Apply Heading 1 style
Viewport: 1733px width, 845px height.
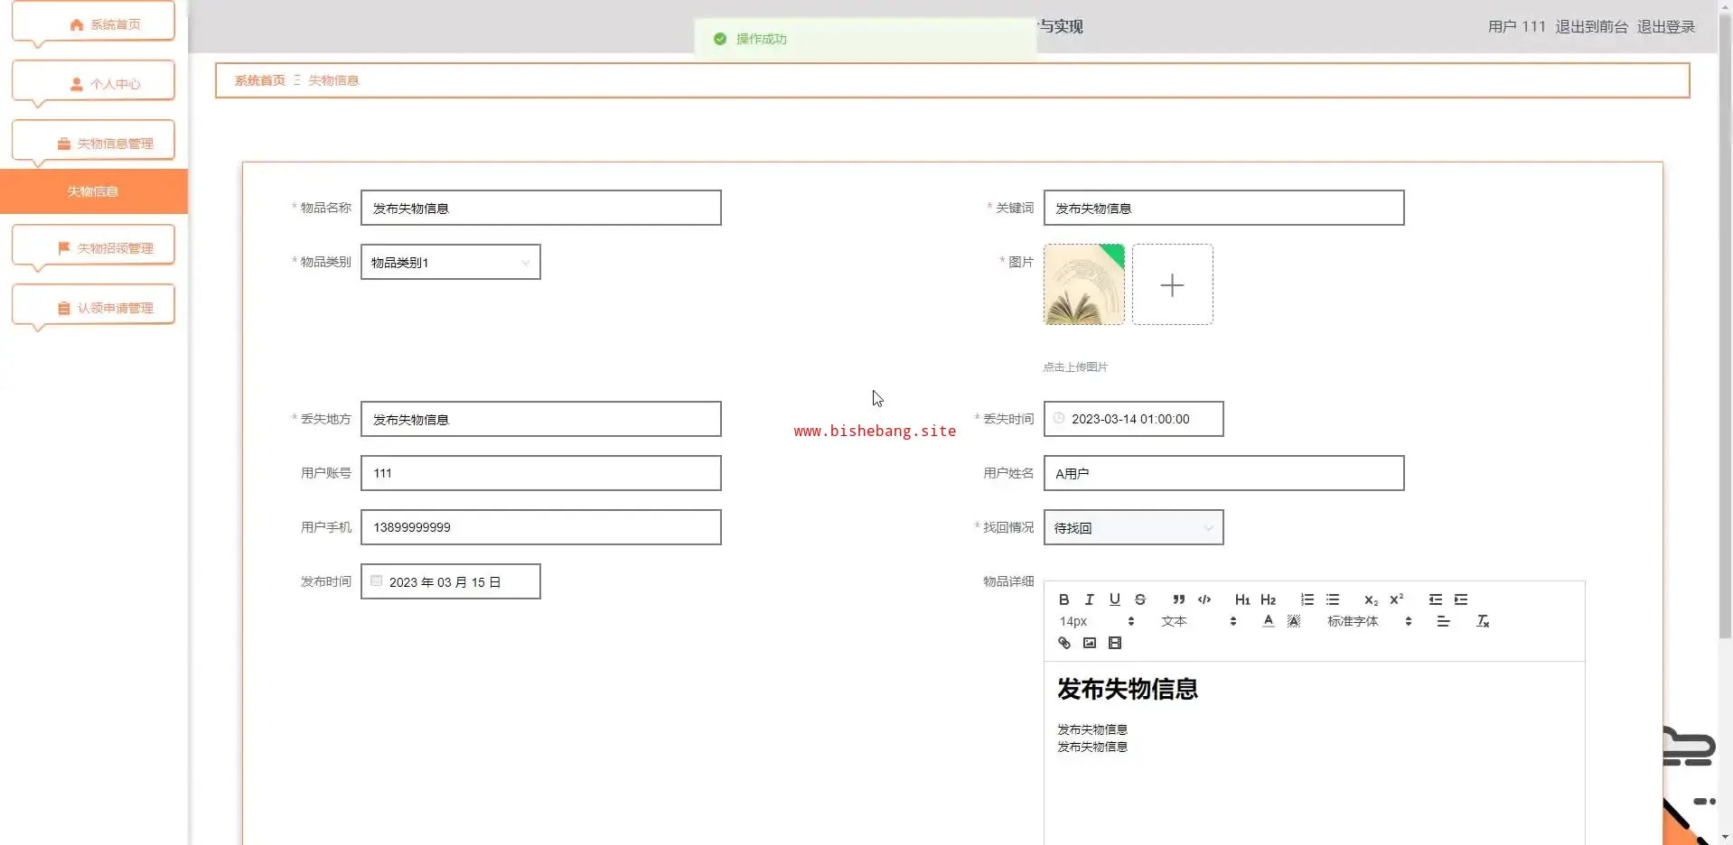click(x=1242, y=599)
